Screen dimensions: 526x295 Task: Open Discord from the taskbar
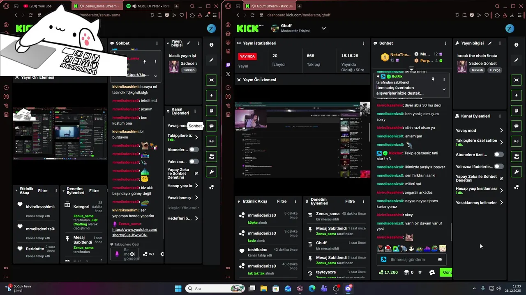[x=348, y=288]
